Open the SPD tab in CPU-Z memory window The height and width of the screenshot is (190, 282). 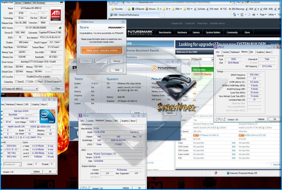(x=252, y=52)
